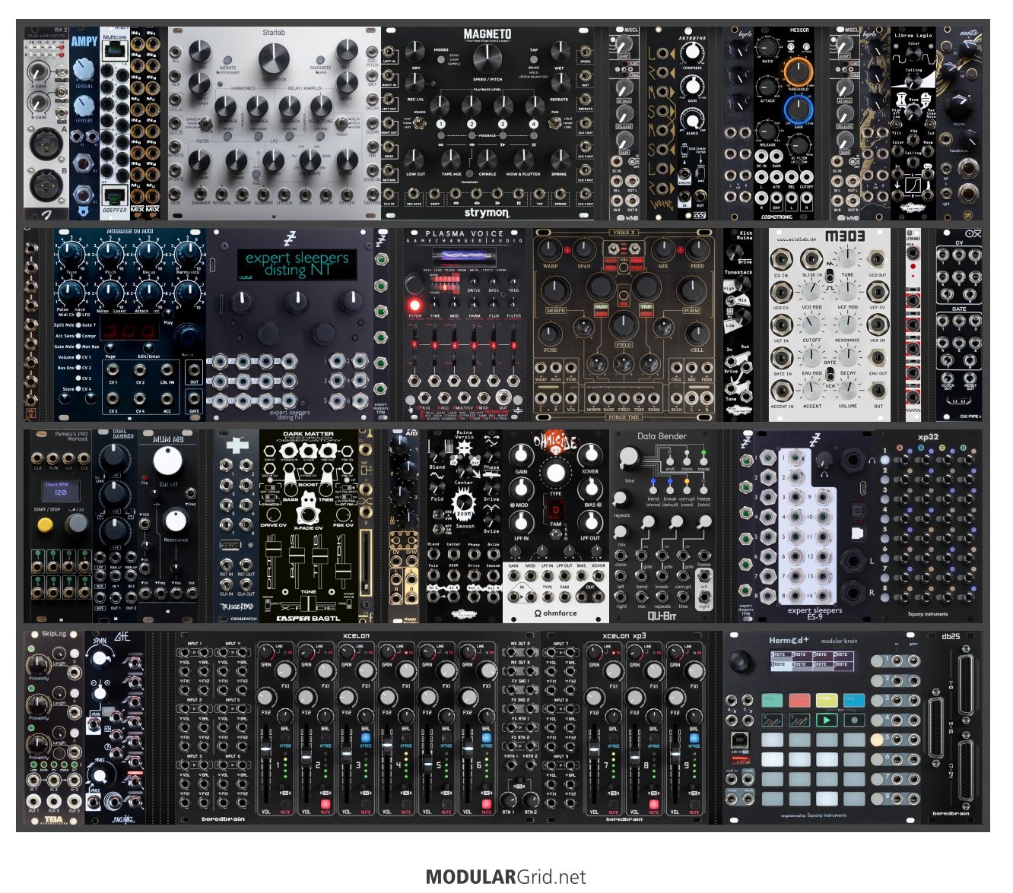This screenshot has height=893, width=1013.
Task: Click the Clock BPM 120 display on Pamela's PRO Workout
Action: click(x=59, y=489)
